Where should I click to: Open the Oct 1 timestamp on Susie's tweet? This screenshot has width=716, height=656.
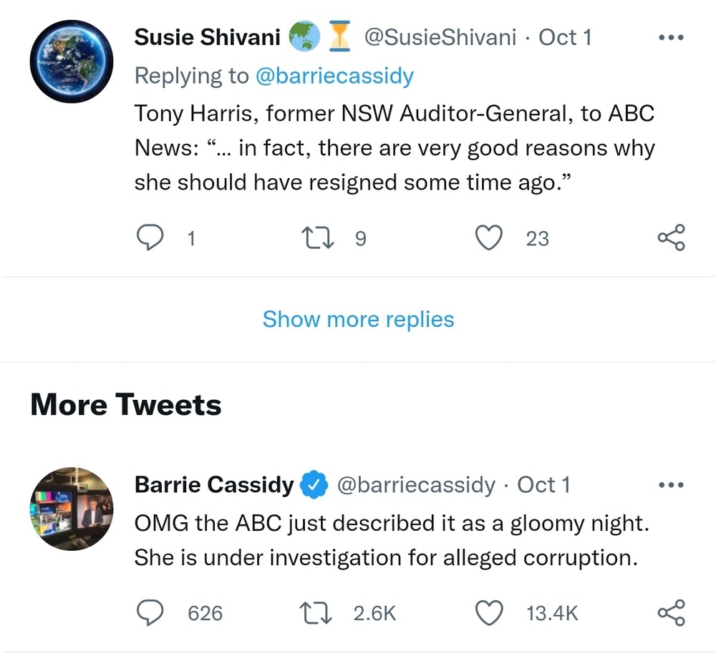[x=565, y=38]
